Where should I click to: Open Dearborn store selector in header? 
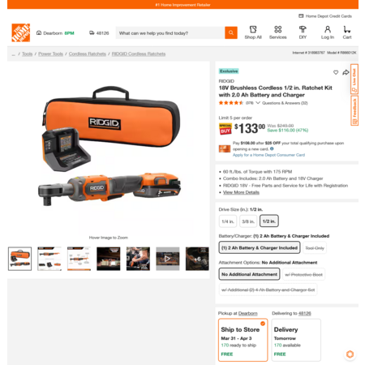click(55, 33)
